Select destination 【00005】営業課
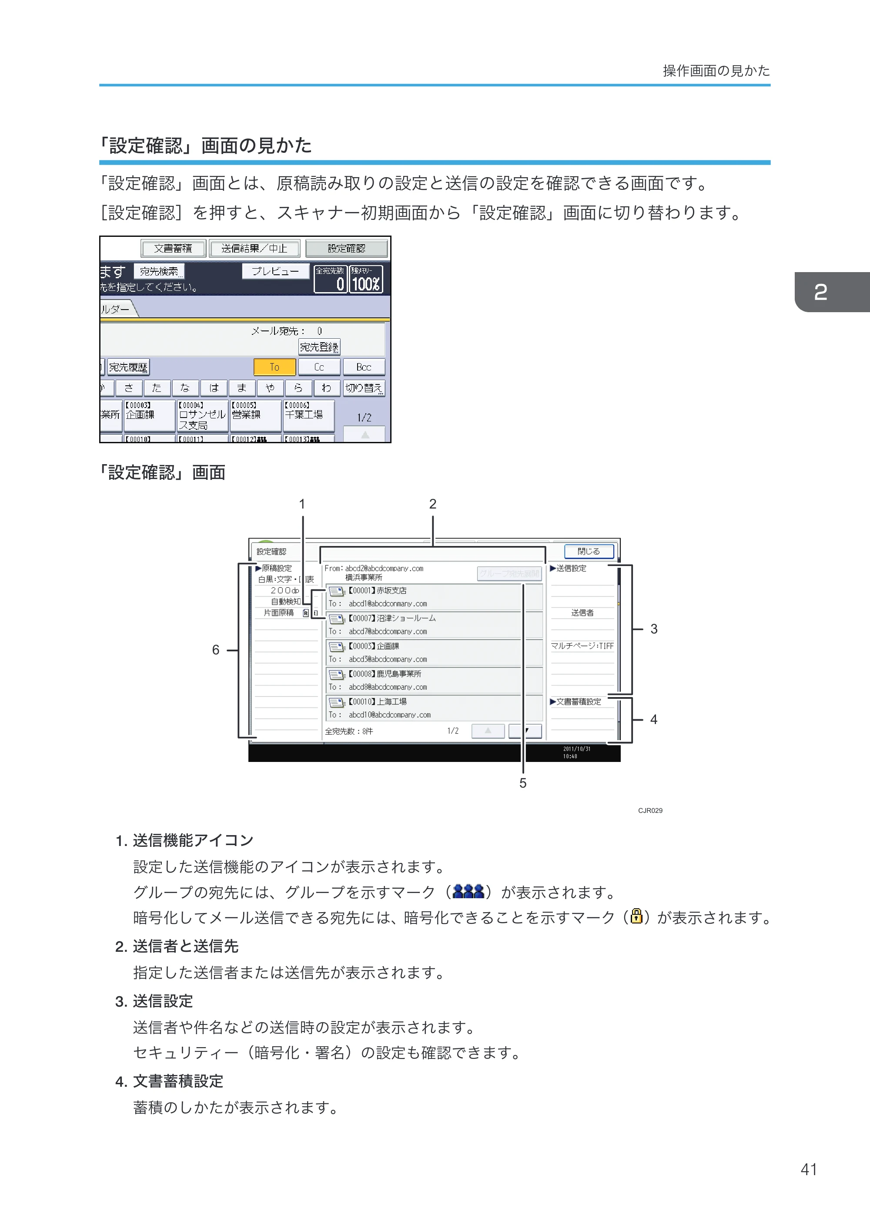This screenshot has width=870, height=1230. pyautogui.click(x=255, y=415)
